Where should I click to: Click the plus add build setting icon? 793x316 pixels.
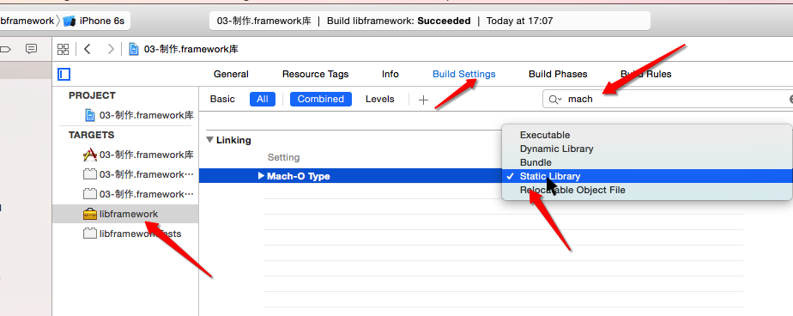[423, 100]
